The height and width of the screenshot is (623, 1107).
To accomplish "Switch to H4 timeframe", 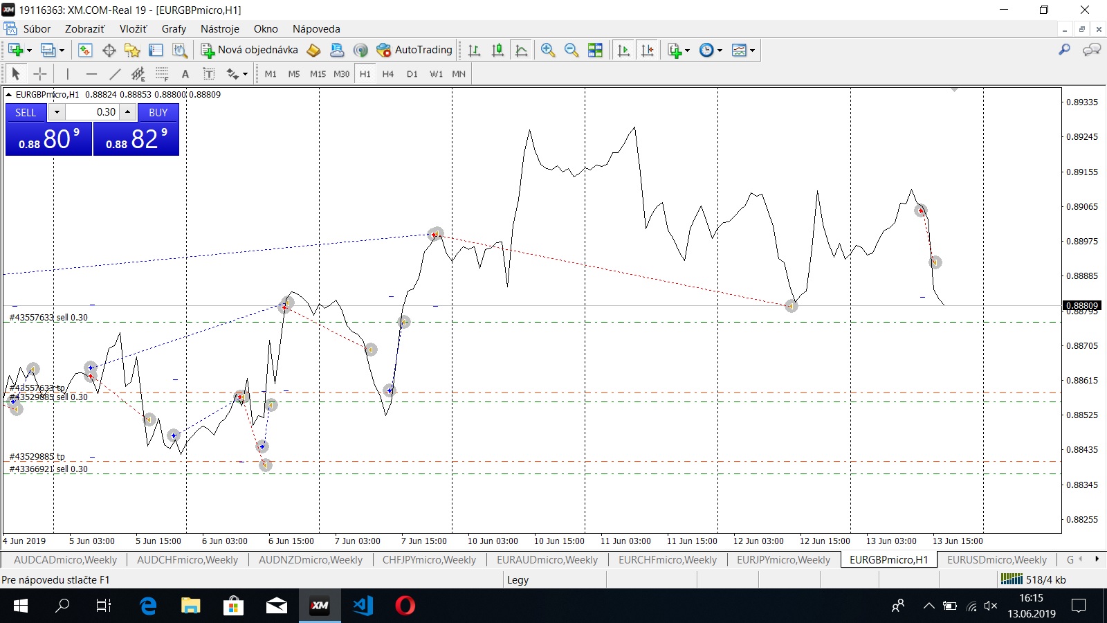I will click(x=388, y=73).
